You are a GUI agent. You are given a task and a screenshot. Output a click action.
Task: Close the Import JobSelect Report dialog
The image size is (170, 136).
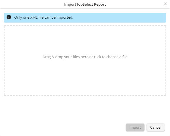(x=165, y=4)
